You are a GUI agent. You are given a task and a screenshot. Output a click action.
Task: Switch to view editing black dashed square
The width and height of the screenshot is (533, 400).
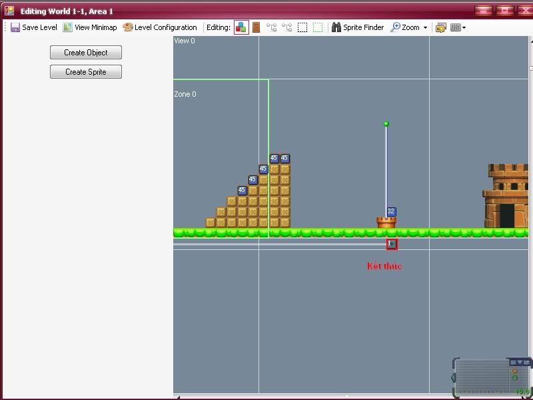pyautogui.click(x=302, y=27)
